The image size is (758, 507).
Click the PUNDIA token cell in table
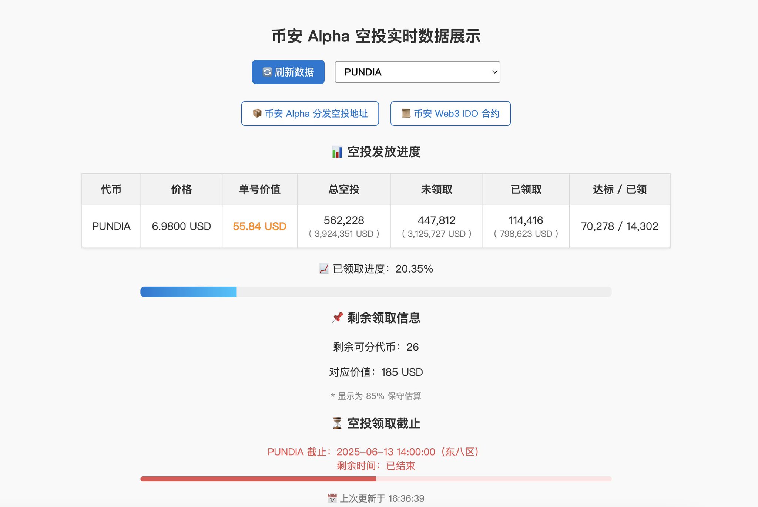111,226
